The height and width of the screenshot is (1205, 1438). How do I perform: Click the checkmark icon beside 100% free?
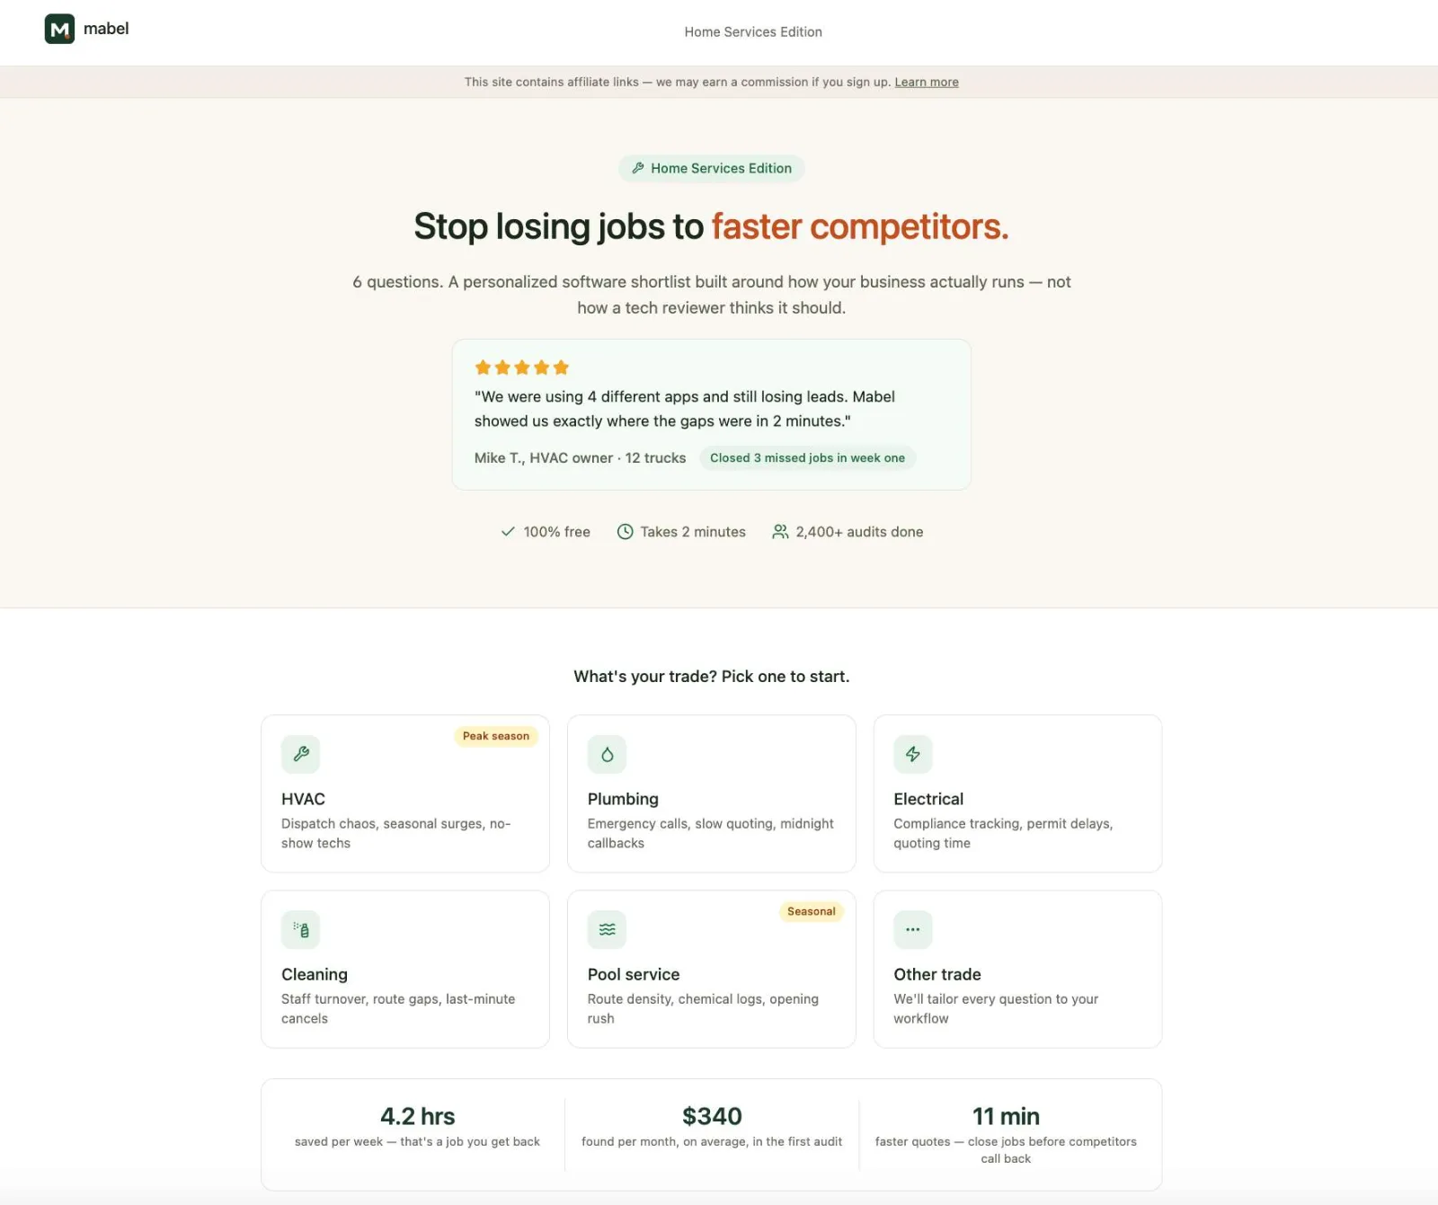coord(508,532)
